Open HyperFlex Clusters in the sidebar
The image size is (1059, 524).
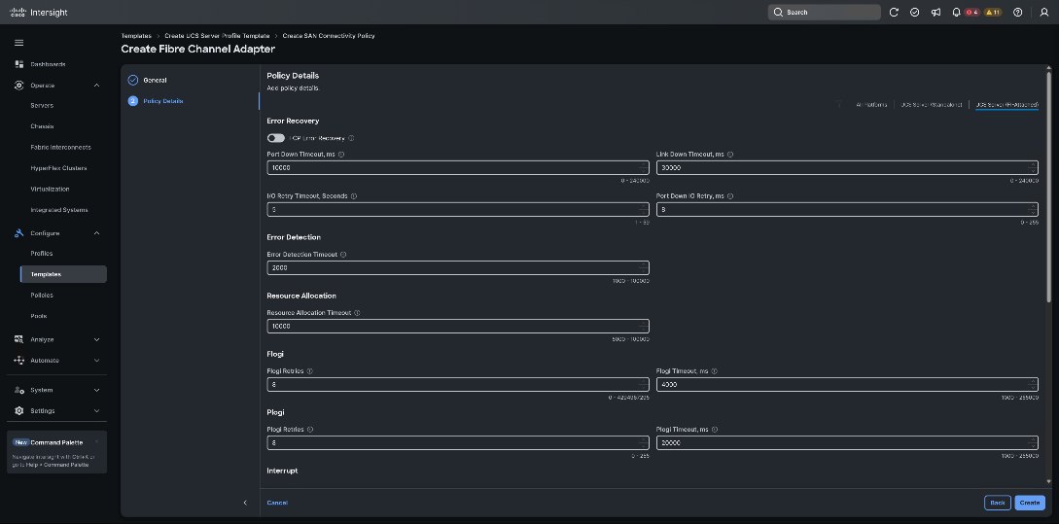pos(56,168)
